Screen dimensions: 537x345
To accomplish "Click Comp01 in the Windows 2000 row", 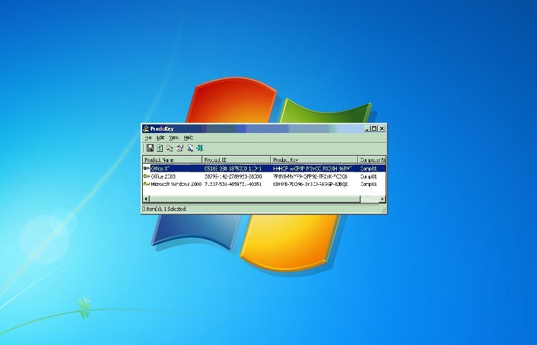I will 369,184.
